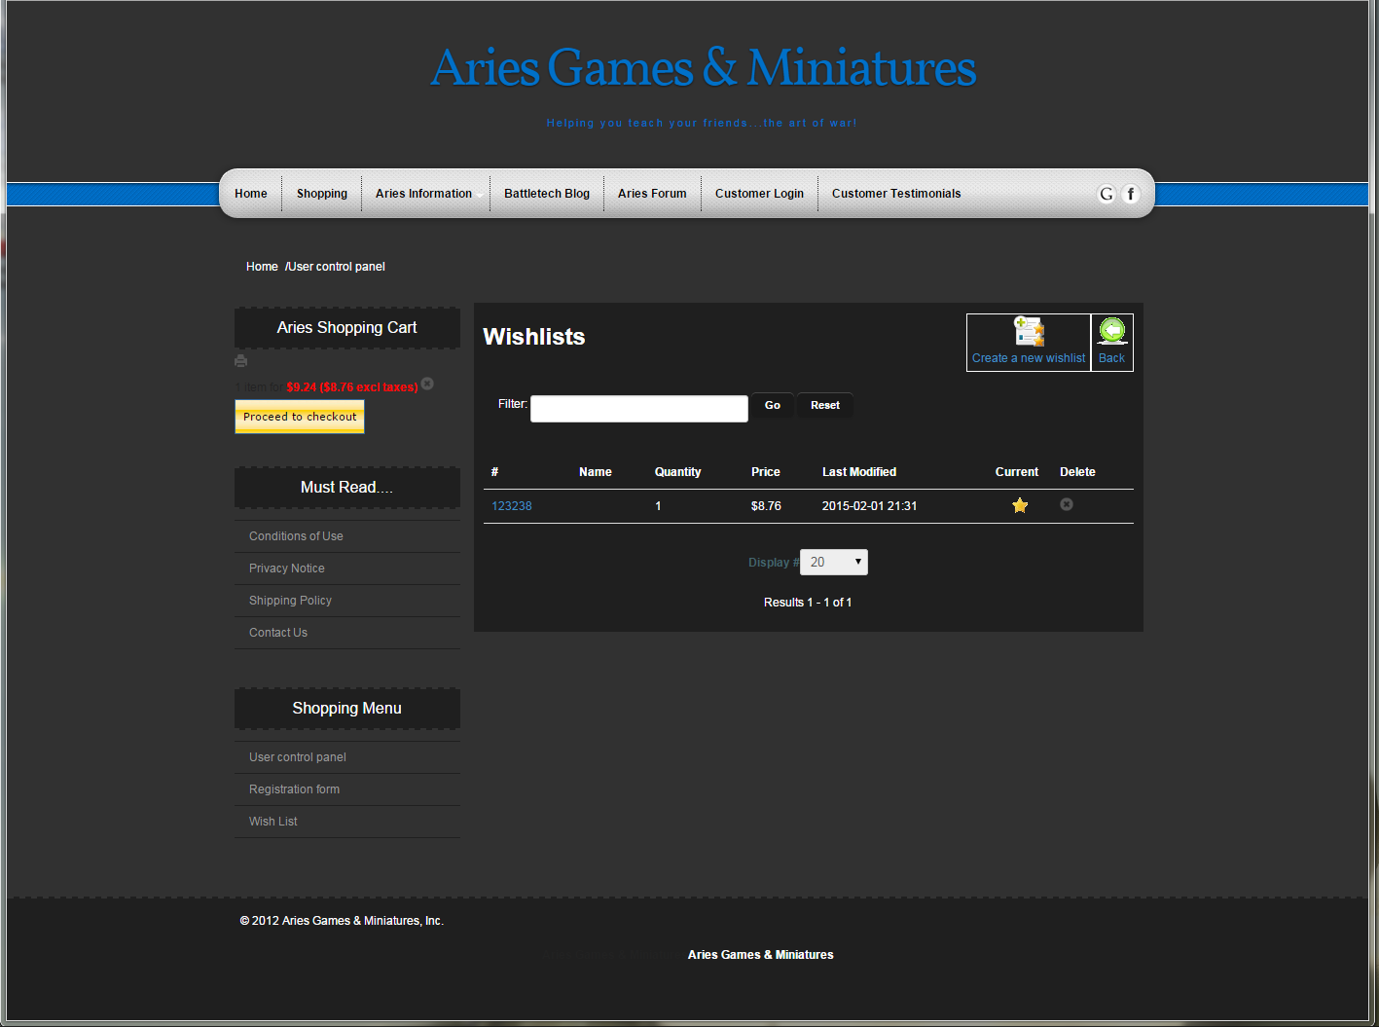Sort wishlists by Price column header

[766, 472]
